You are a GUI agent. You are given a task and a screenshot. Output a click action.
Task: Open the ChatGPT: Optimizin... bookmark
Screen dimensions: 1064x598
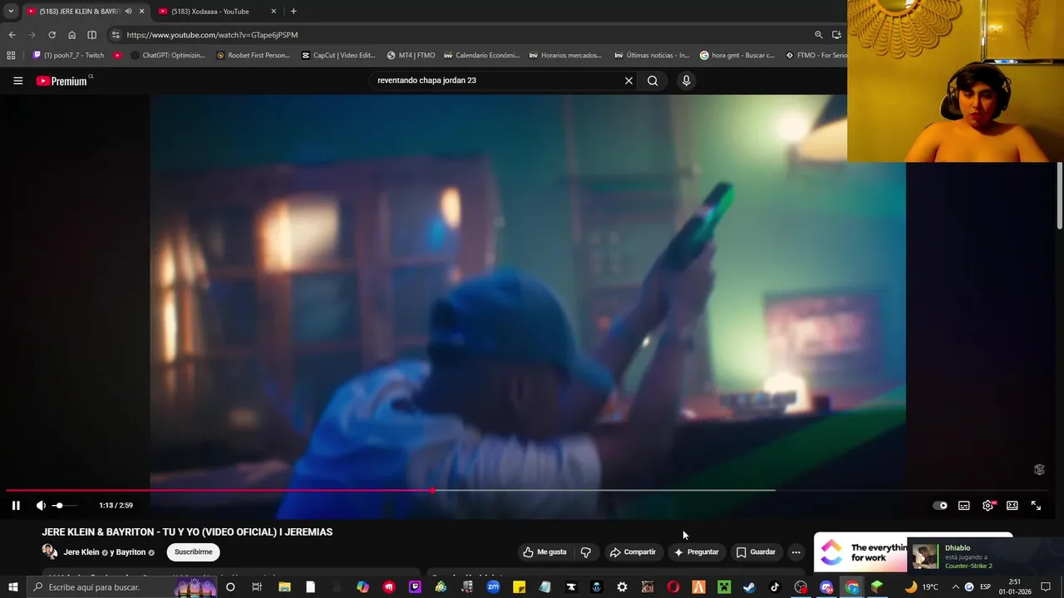point(167,56)
